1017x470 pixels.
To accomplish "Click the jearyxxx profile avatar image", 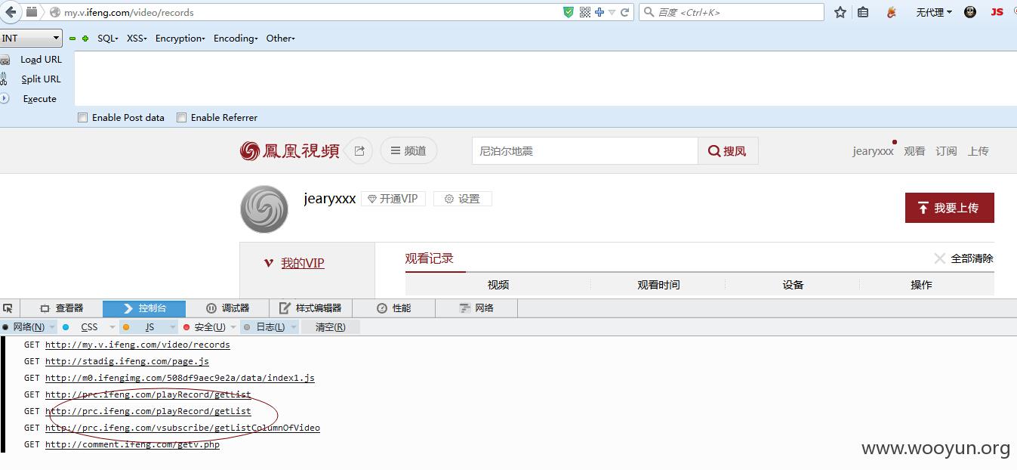I will [x=264, y=209].
